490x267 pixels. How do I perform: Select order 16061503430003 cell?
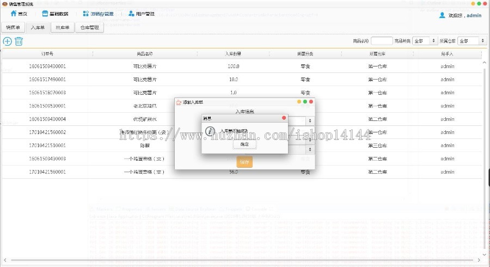pos(47,159)
